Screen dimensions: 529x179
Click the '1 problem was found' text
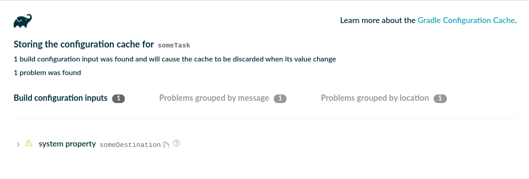(x=47, y=72)
